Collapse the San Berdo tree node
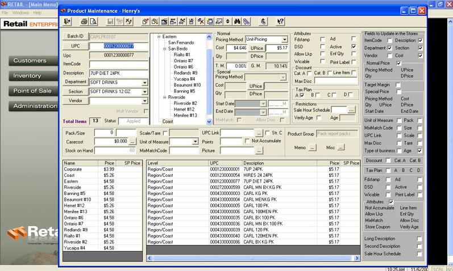 point(164,49)
